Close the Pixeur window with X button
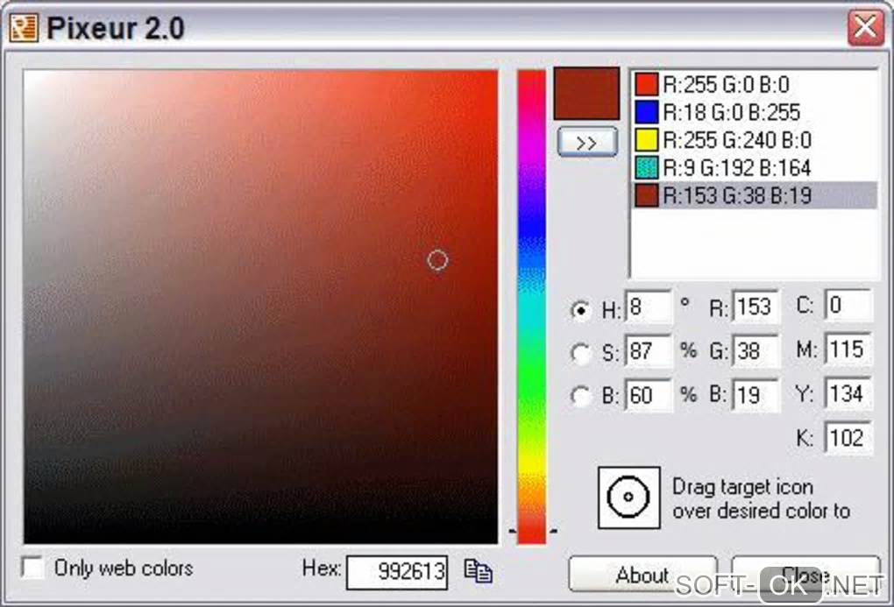 coord(865,27)
